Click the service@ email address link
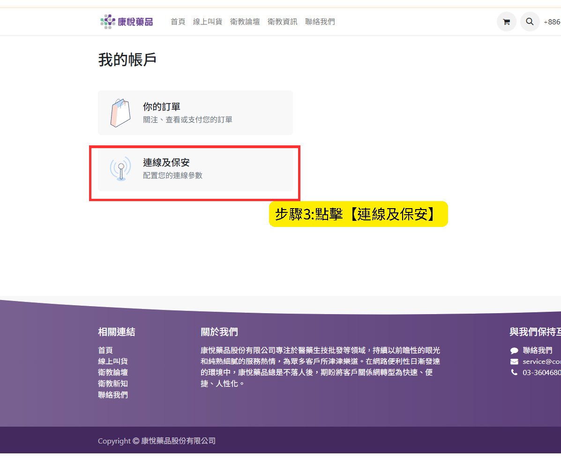561x459 pixels. [542, 361]
